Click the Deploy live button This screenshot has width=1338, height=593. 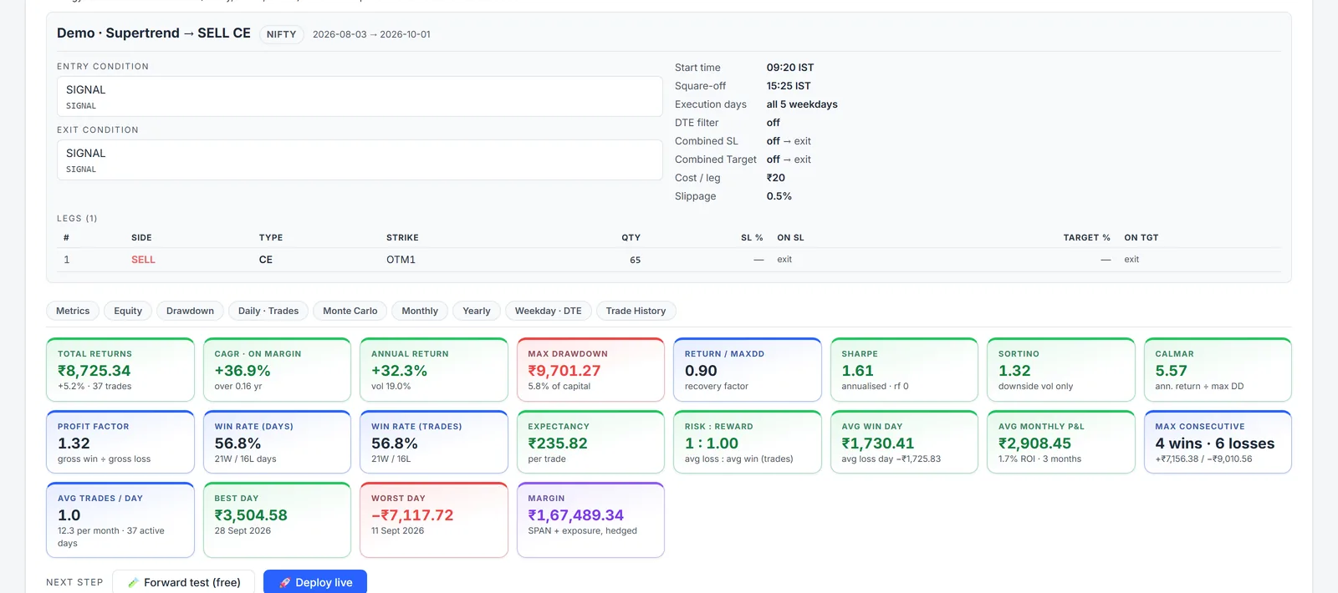pos(315,582)
